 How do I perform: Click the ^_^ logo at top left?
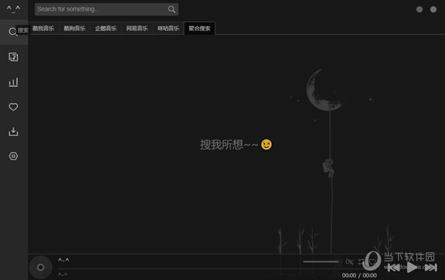pyautogui.click(x=13, y=9)
